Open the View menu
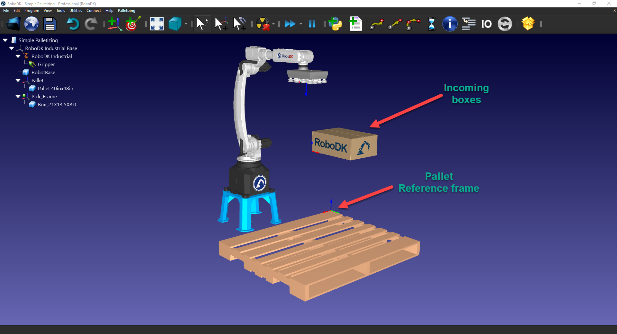 click(48, 11)
